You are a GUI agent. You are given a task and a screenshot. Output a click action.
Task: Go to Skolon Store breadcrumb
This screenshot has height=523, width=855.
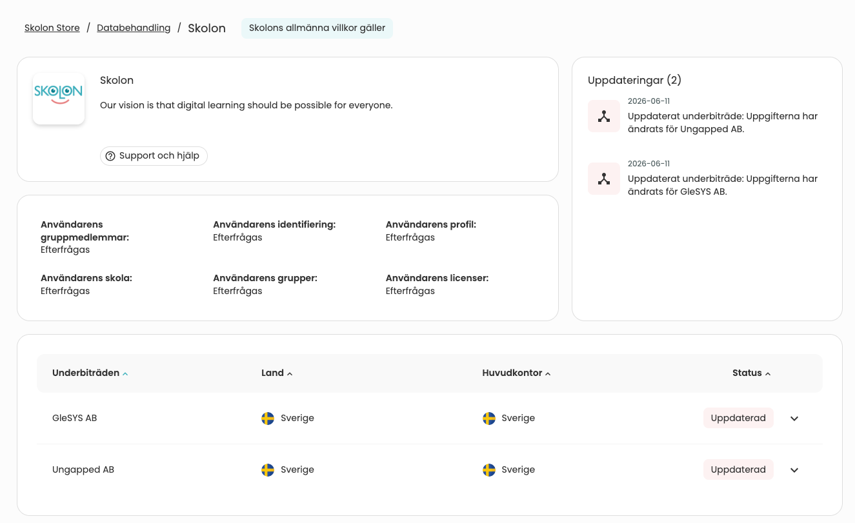tap(52, 28)
